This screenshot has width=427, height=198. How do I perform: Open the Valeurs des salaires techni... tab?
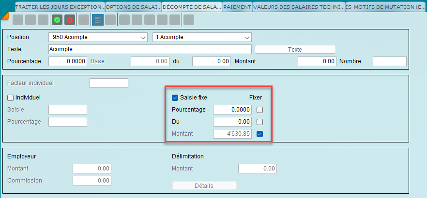pyautogui.click(x=299, y=7)
